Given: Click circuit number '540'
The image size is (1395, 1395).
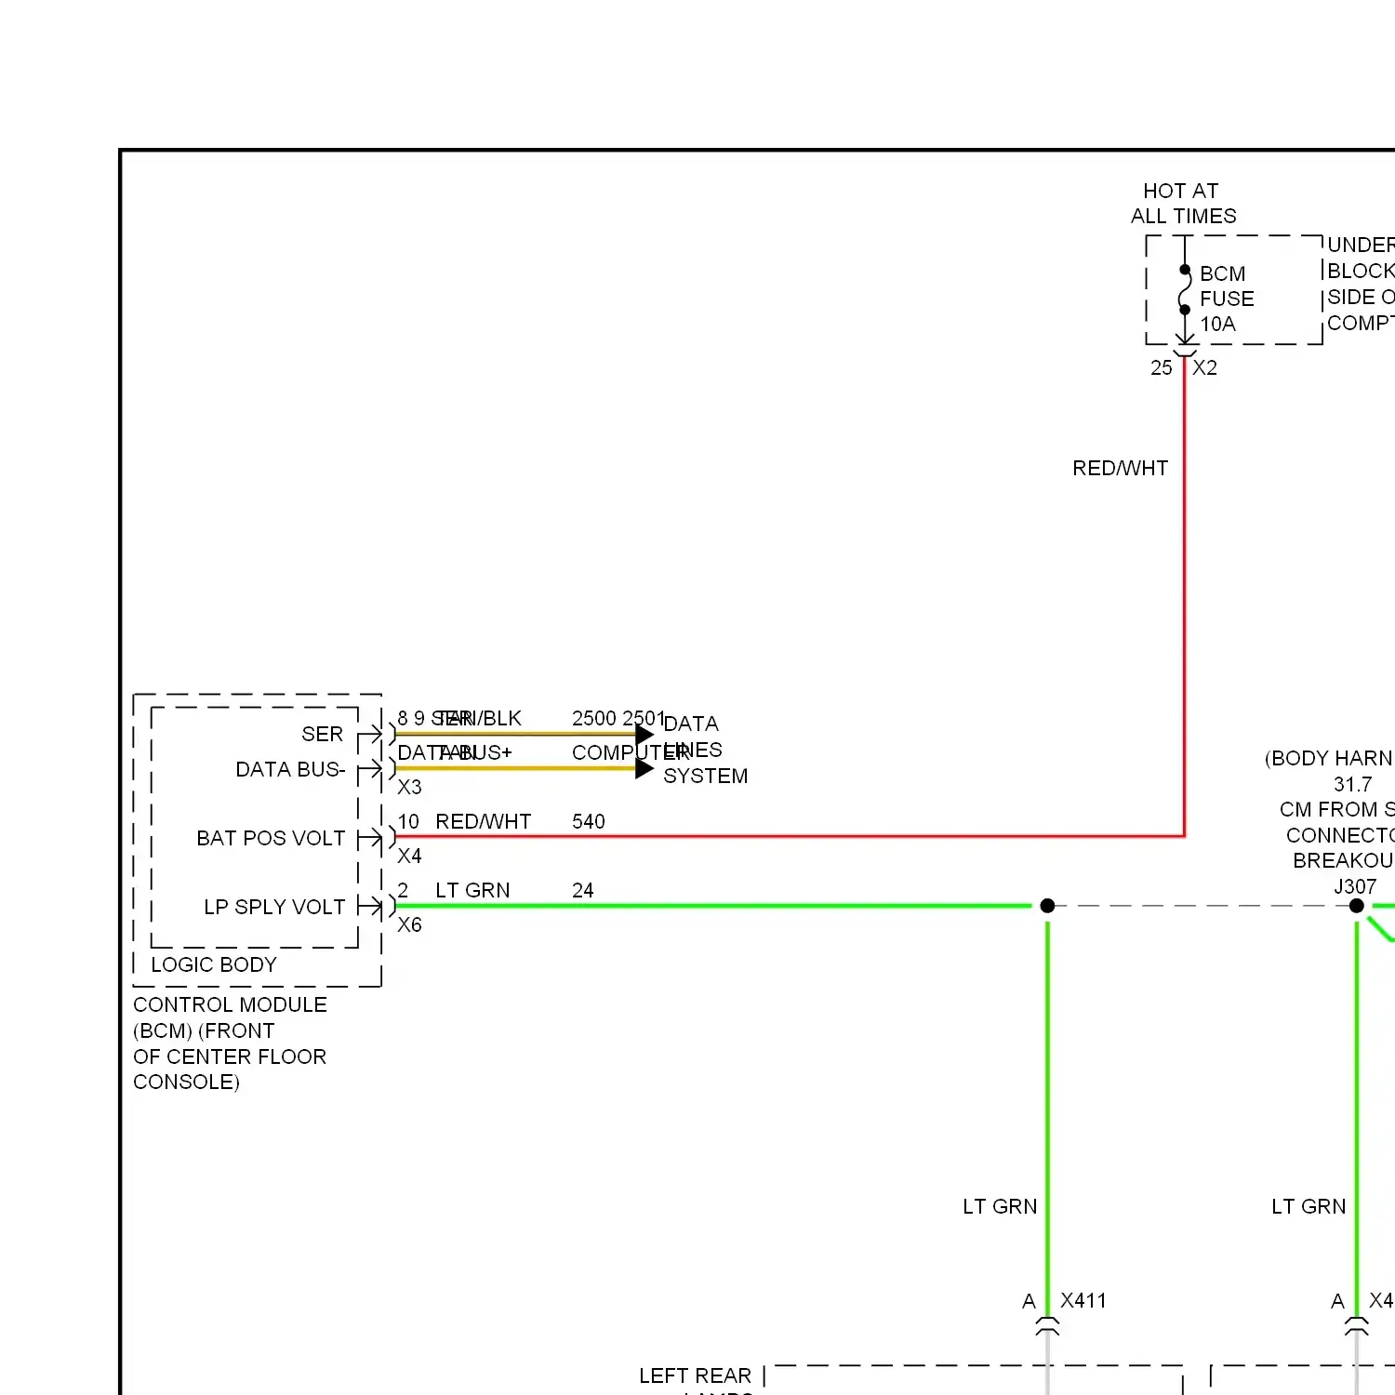Looking at the screenshot, I should [x=588, y=821].
